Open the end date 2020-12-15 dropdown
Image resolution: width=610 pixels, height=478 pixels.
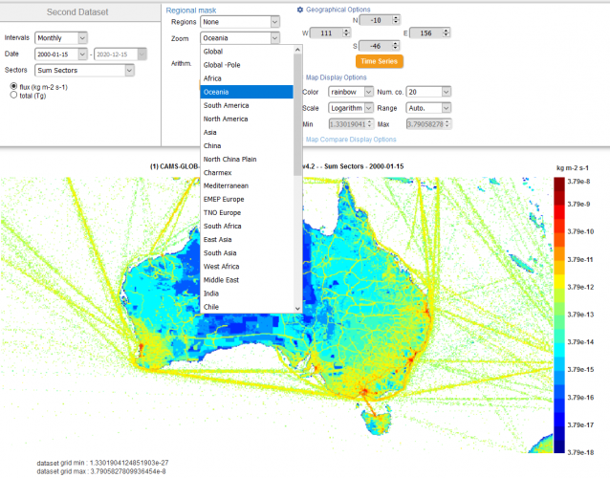(x=120, y=54)
